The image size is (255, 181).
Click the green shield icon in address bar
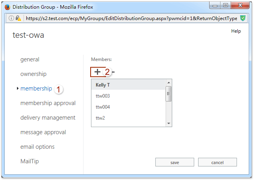pos(243,18)
